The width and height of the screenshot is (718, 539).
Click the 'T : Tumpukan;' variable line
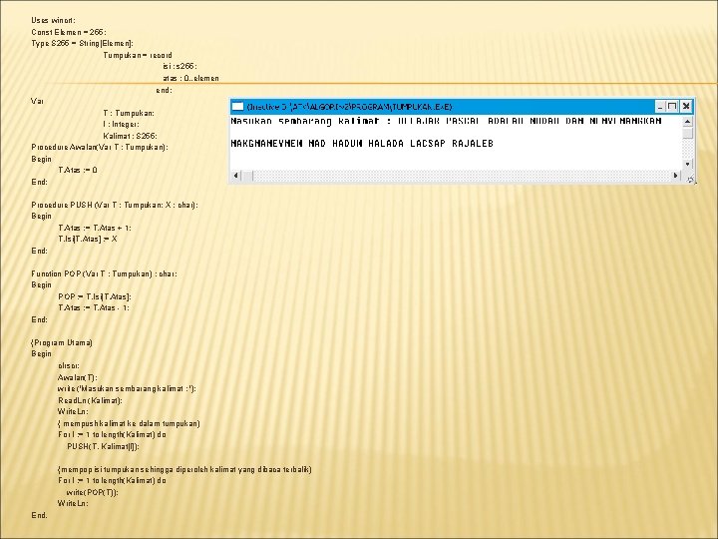tap(129, 113)
